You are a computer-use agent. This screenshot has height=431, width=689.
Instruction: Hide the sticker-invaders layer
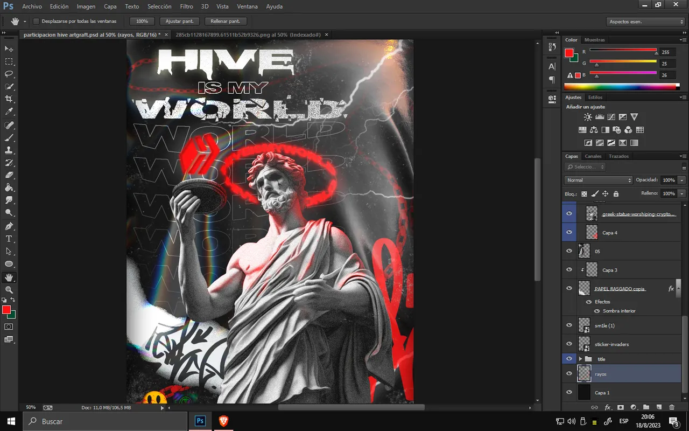click(569, 344)
